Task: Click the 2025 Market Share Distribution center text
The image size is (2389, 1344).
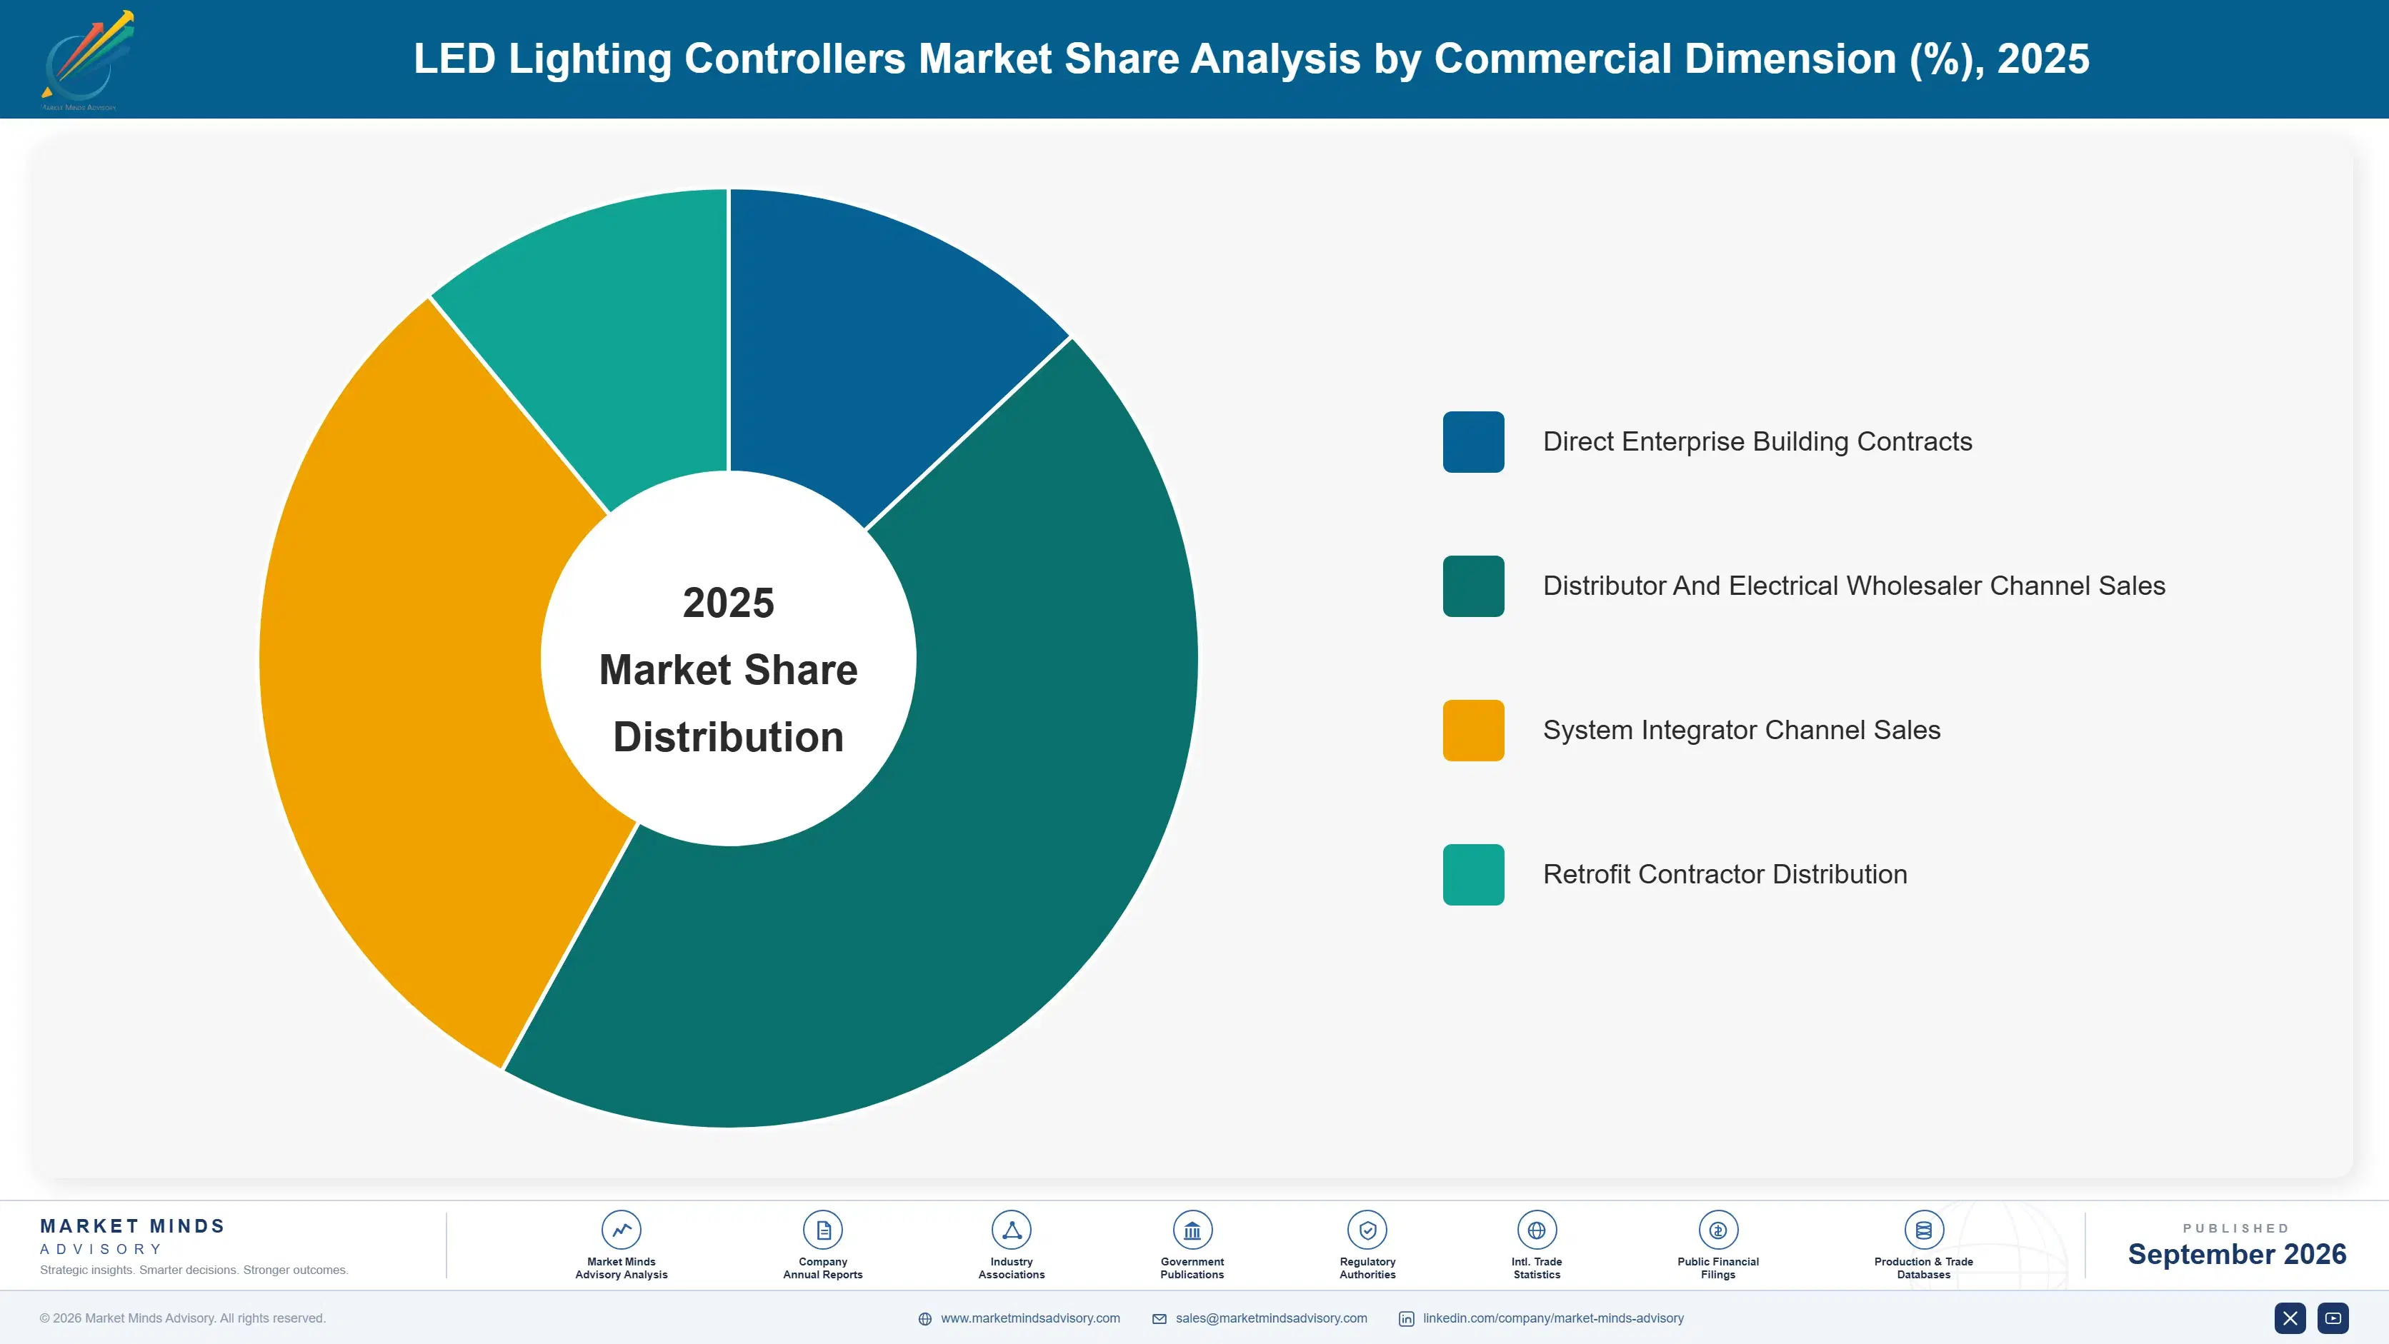Action: click(x=728, y=669)
